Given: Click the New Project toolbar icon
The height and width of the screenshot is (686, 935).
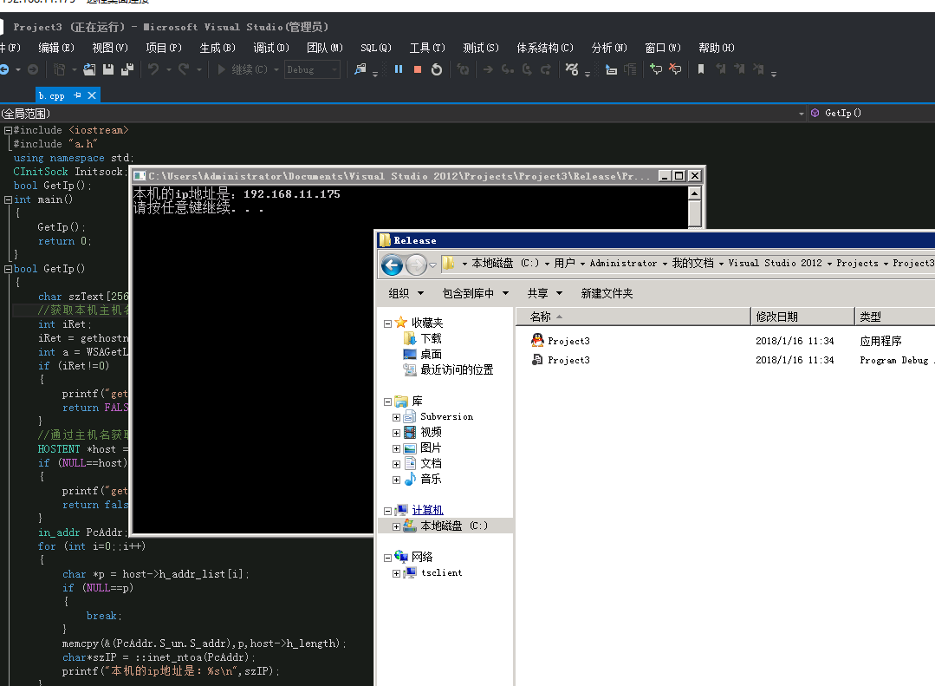Looking at the screenshot, I should coord(59,69).
